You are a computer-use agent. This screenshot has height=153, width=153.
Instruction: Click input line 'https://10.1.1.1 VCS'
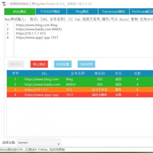31,33
